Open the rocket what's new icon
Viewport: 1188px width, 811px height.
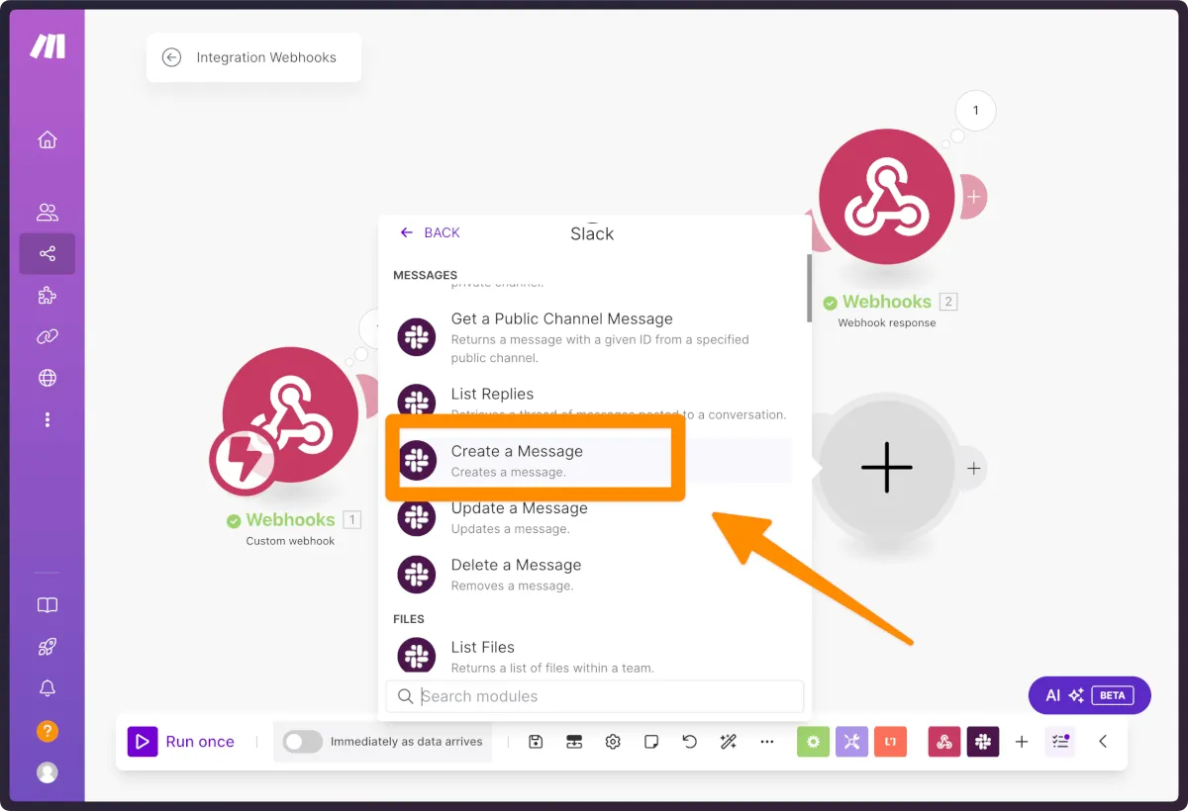(x=47, y=647)
